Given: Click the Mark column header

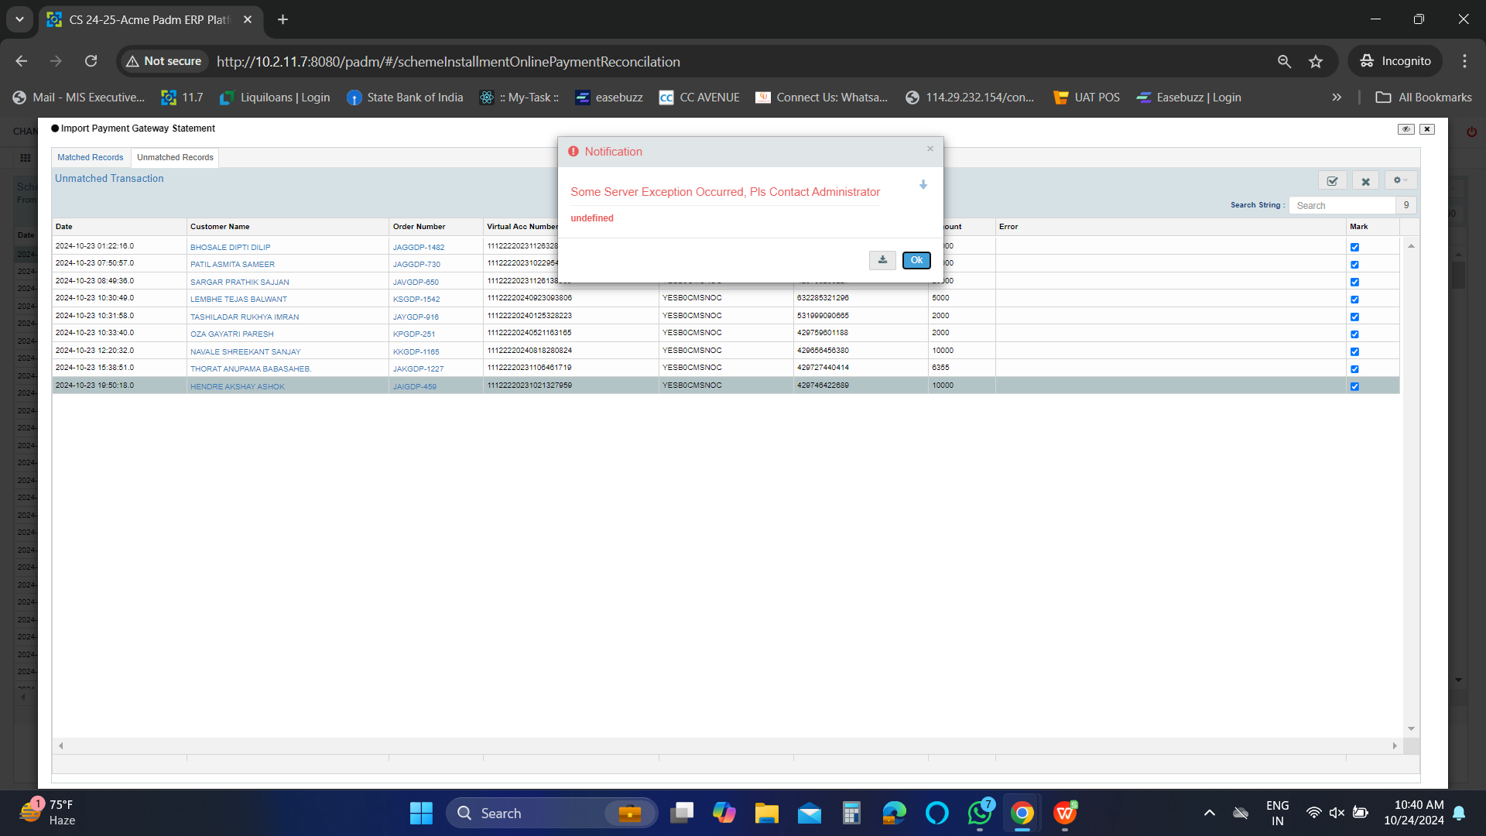Looking at the screenshot, I should 1372,227.
